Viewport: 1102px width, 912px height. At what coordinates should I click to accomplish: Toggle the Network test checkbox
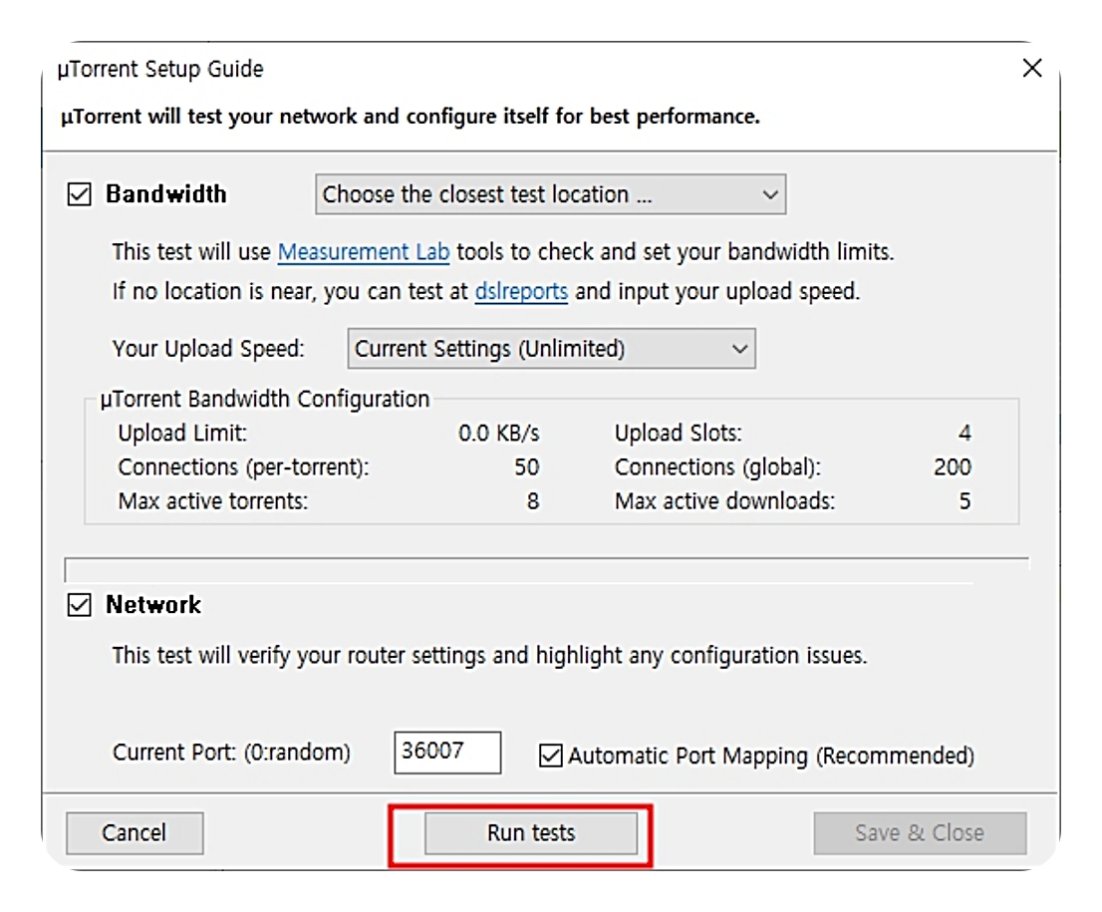(80, 605)
